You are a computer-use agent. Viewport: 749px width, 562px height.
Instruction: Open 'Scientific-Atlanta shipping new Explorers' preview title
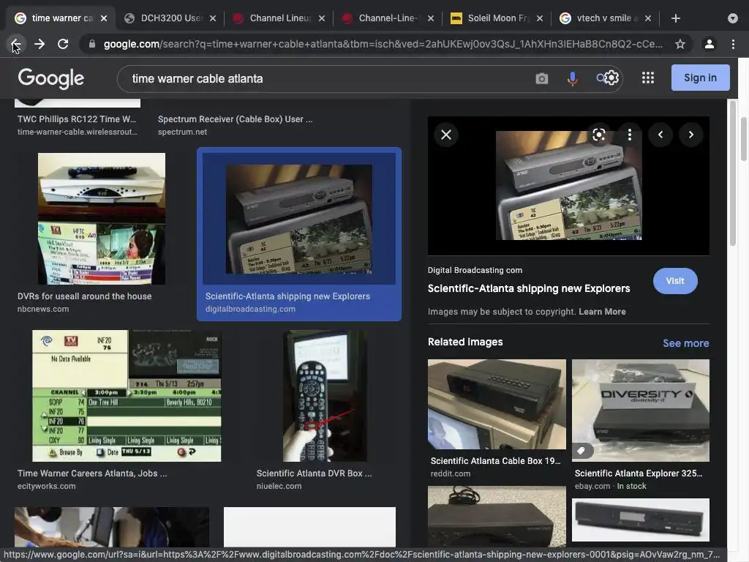coord(529,288)
